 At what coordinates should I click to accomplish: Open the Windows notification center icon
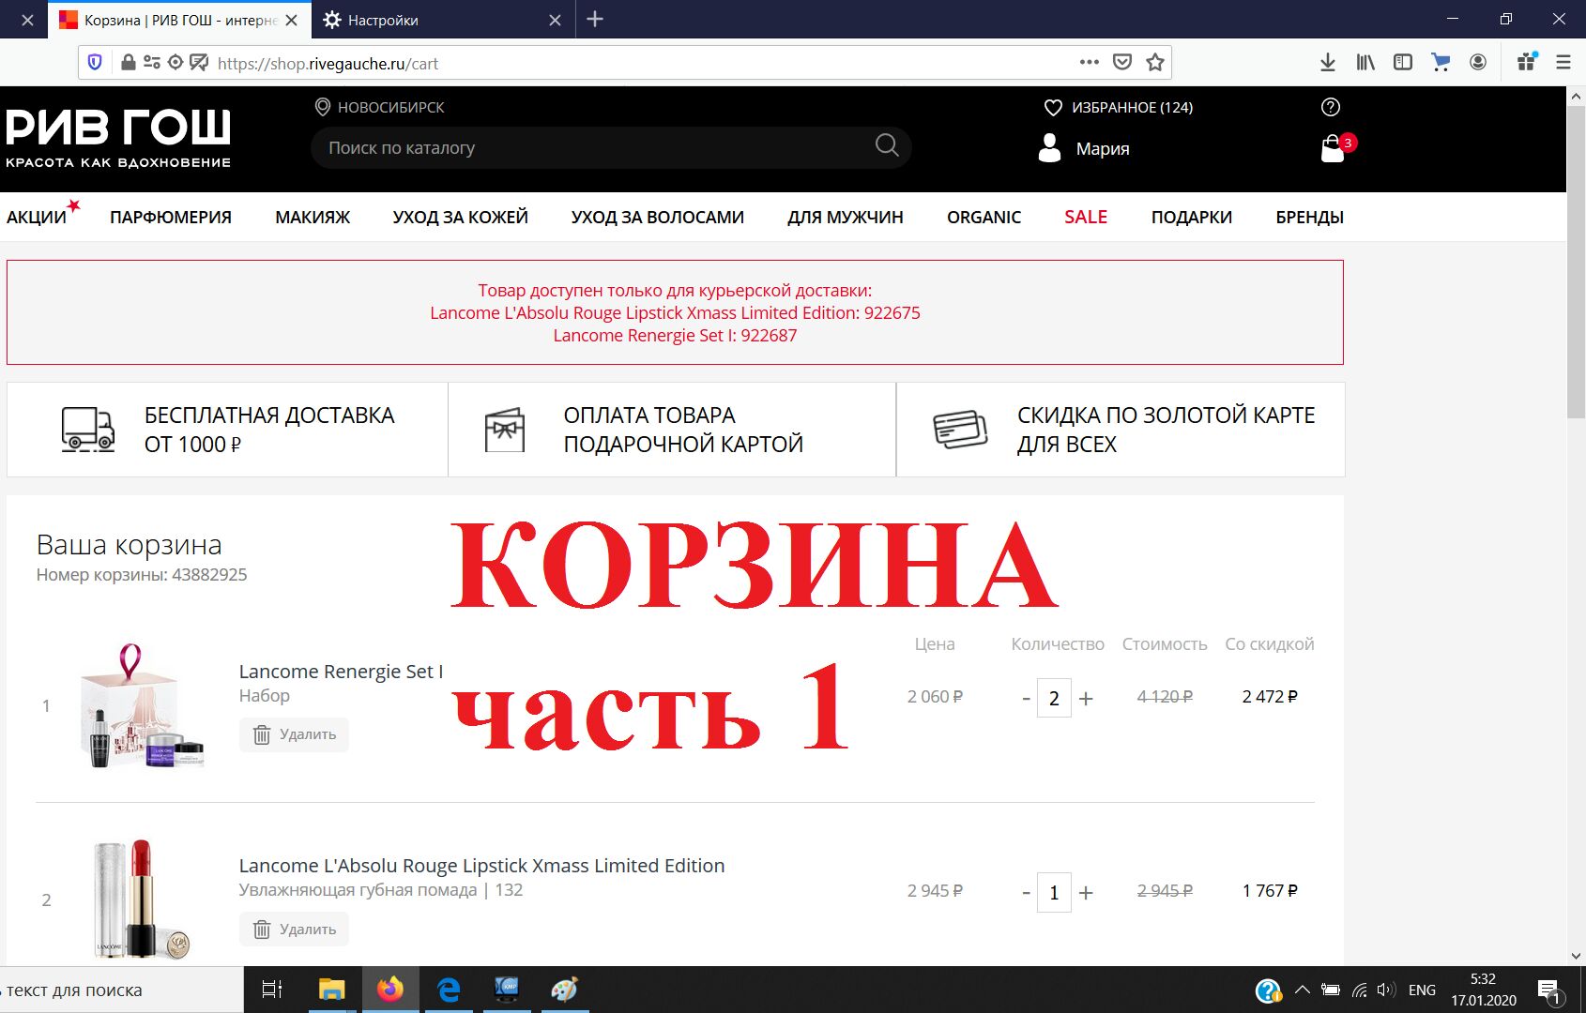click(x=1548, y=990)
